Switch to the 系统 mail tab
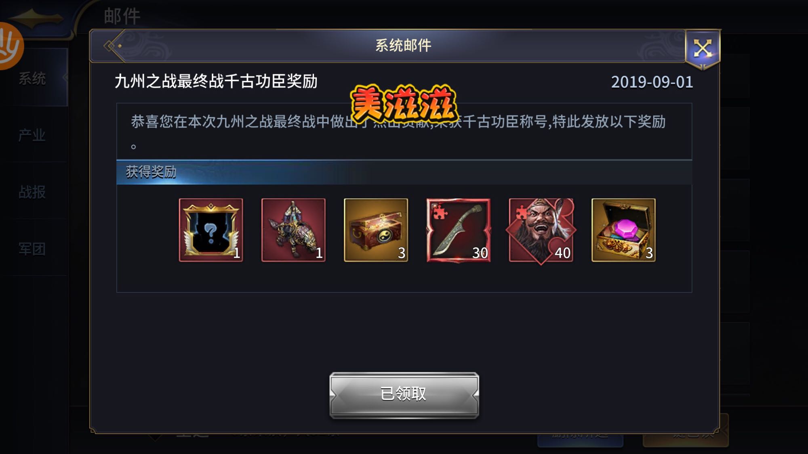 pyautogui.click(x=32, y=78)
